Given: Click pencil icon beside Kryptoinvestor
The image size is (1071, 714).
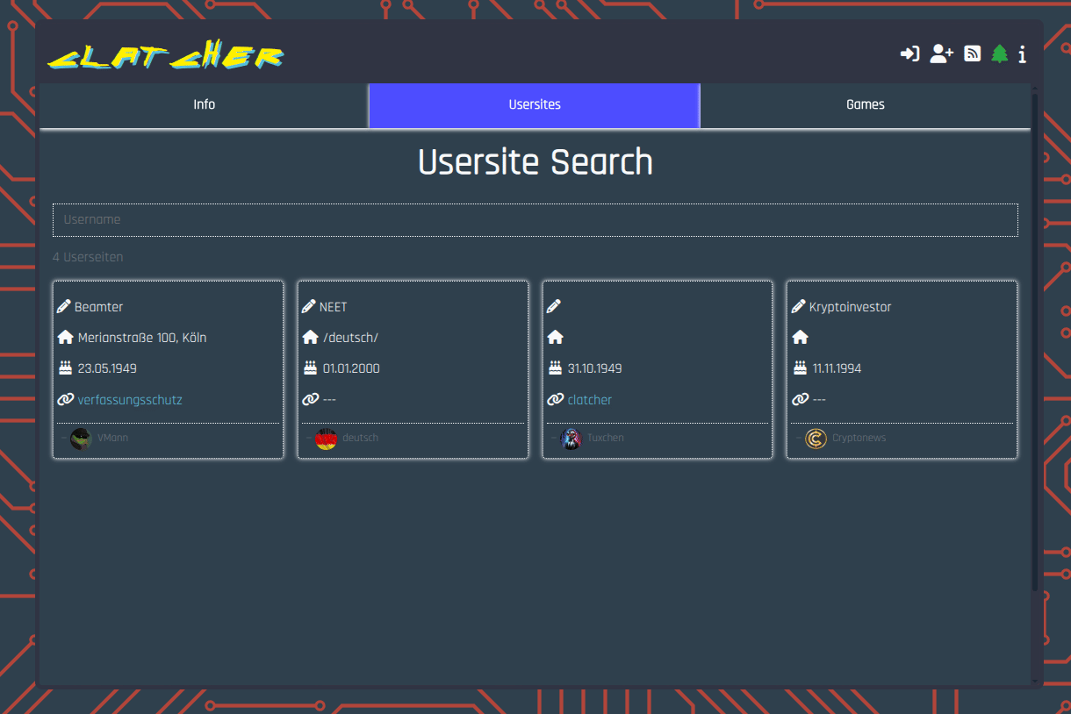Looking at the screenshot, I should [798, 307].
